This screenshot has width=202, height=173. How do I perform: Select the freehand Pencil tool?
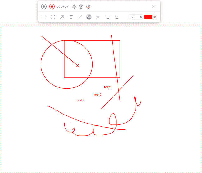(89, 17)
